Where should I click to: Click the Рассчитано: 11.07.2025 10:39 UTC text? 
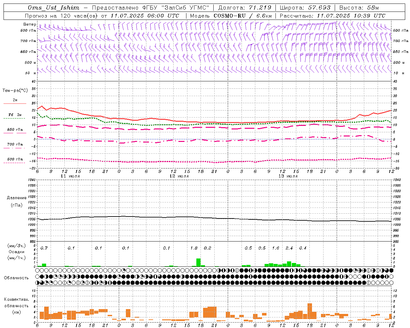[332, 16]
